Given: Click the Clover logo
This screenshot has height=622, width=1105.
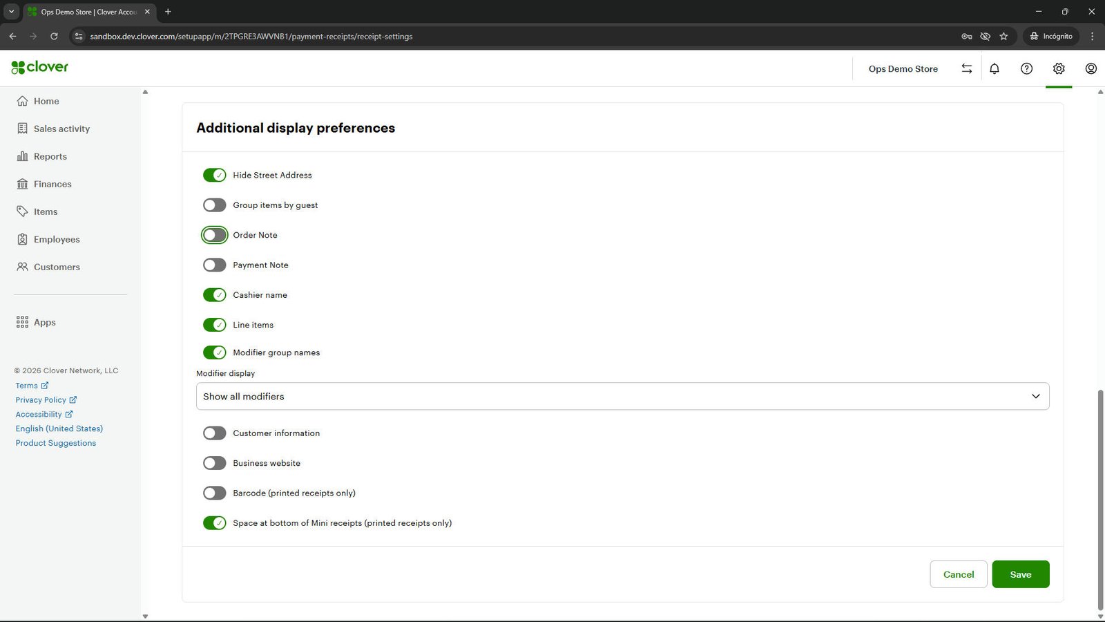Looking at the screenshot, I should pos(39,67).
